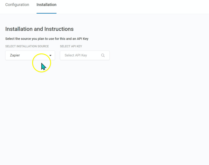Click the SELECT INSTALLATION SOURCE label

pos(27,46)
